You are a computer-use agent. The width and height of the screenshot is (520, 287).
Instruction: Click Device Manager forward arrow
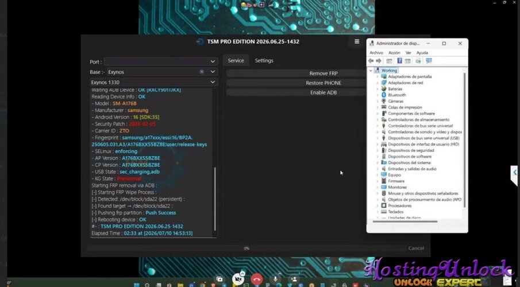pyautogui.click(x=379, y=61)
